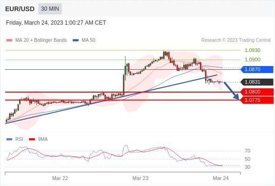Open the Research Trading Central copyright link
The width and height of the screenshot is (275, 186).
click(236, 40)
